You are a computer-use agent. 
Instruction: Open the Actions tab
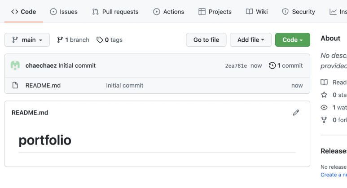point(169,12)
